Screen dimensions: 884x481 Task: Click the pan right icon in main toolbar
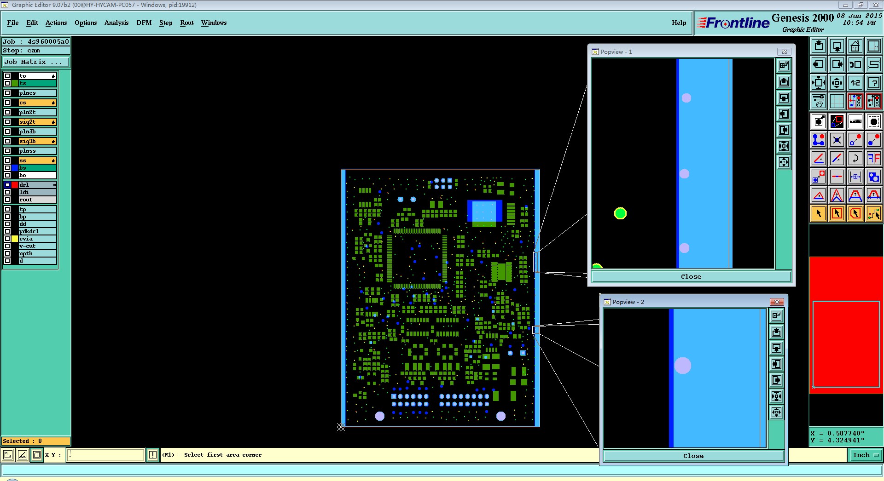[837, 64]
